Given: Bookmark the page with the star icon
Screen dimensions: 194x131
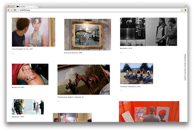Looking at the screenshot, I should (182, 10).
